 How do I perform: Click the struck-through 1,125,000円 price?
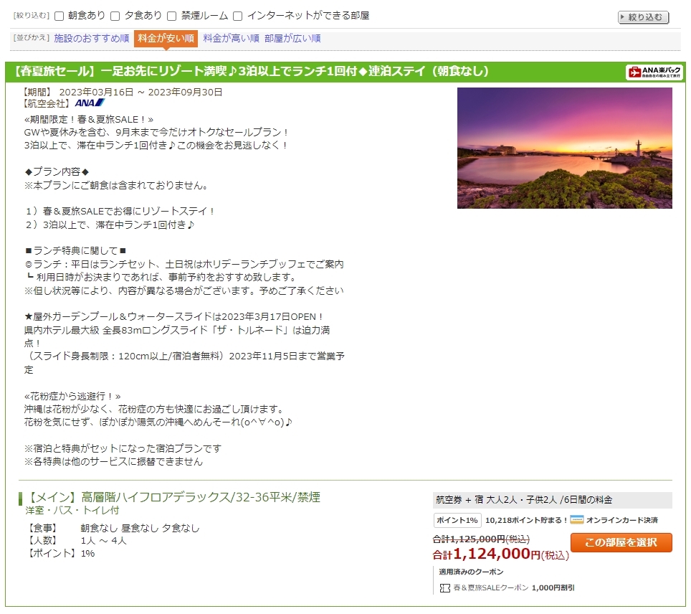pyautogui.click(x=481, y=539)
